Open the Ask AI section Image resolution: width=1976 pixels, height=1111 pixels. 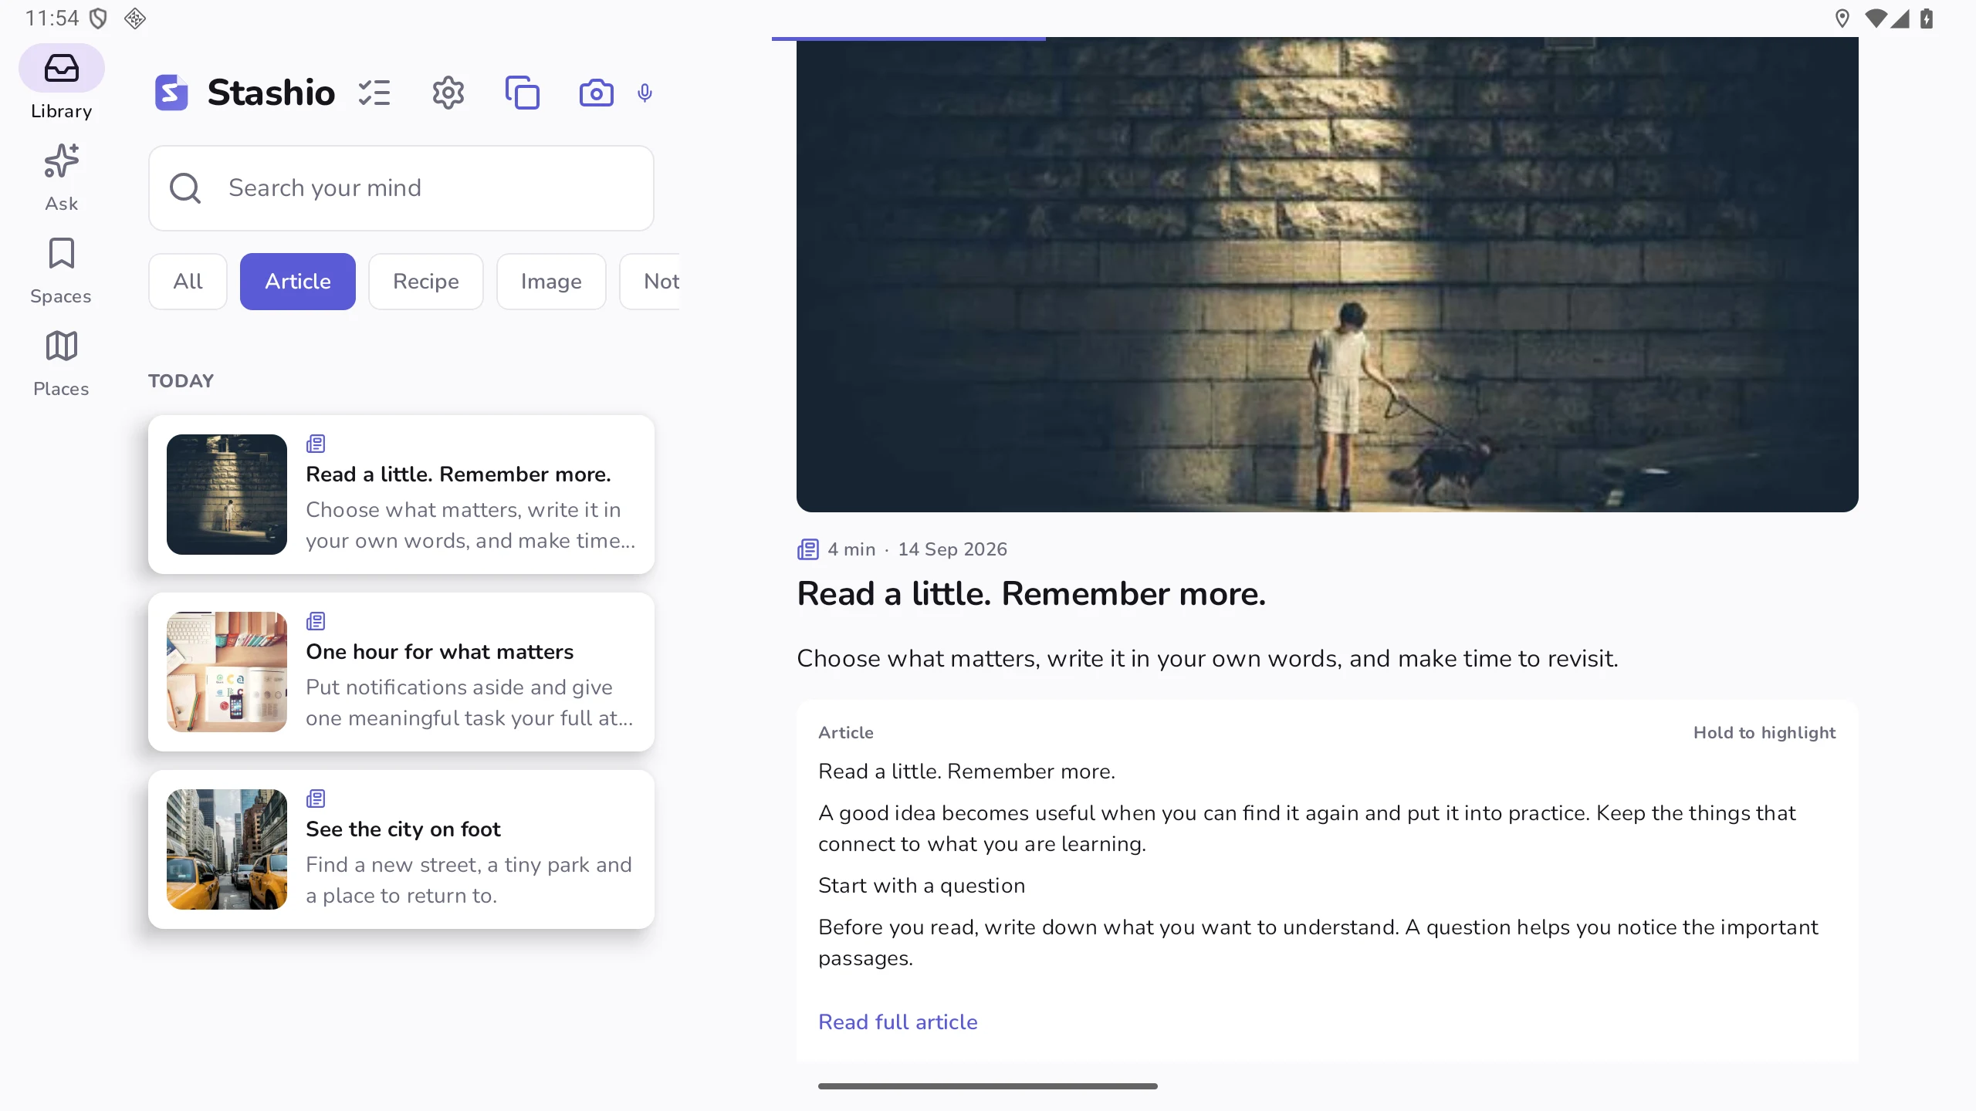(x=61, y=177)
